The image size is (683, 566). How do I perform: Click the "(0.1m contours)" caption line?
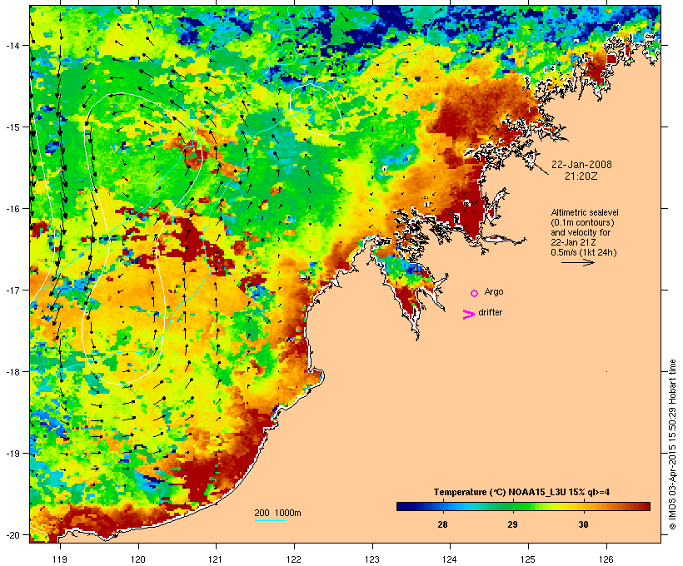click(582, 222)
